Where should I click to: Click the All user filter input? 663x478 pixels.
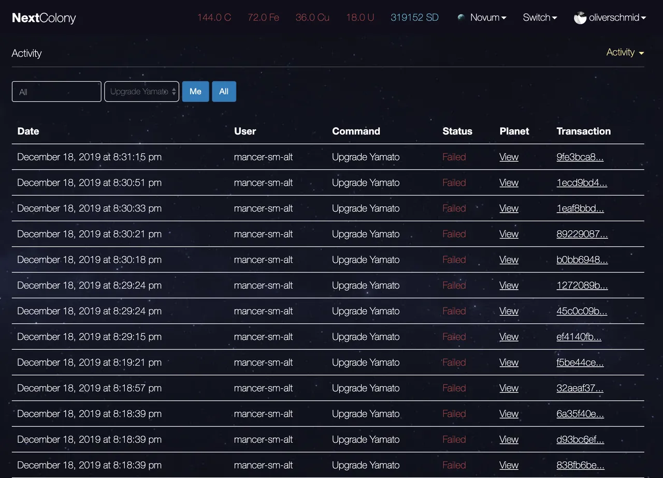coord(56,92)
